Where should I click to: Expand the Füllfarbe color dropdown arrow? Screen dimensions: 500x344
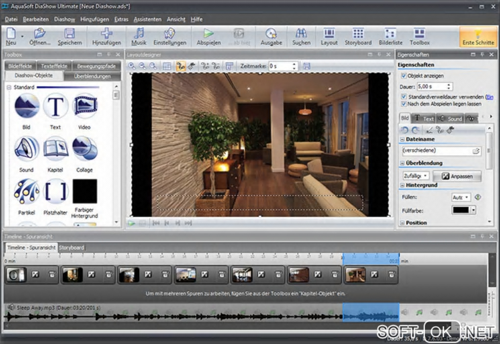pyautogui.click(x=473, y=210)
